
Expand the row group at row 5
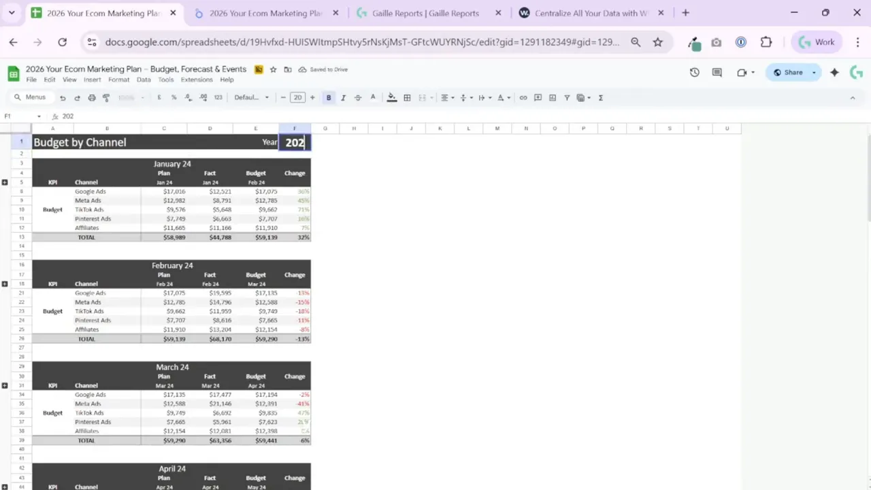5,182
